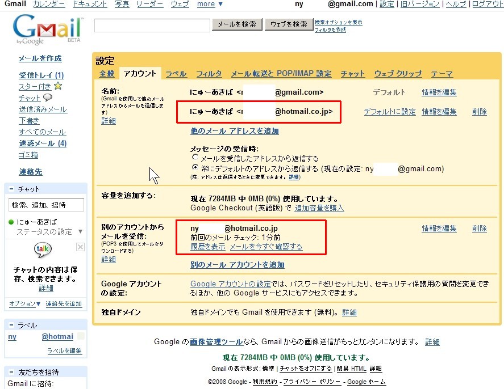Select the アカウント settings tab
The height and width of the screenshot is (389, 504).
[x=140, y=74]
